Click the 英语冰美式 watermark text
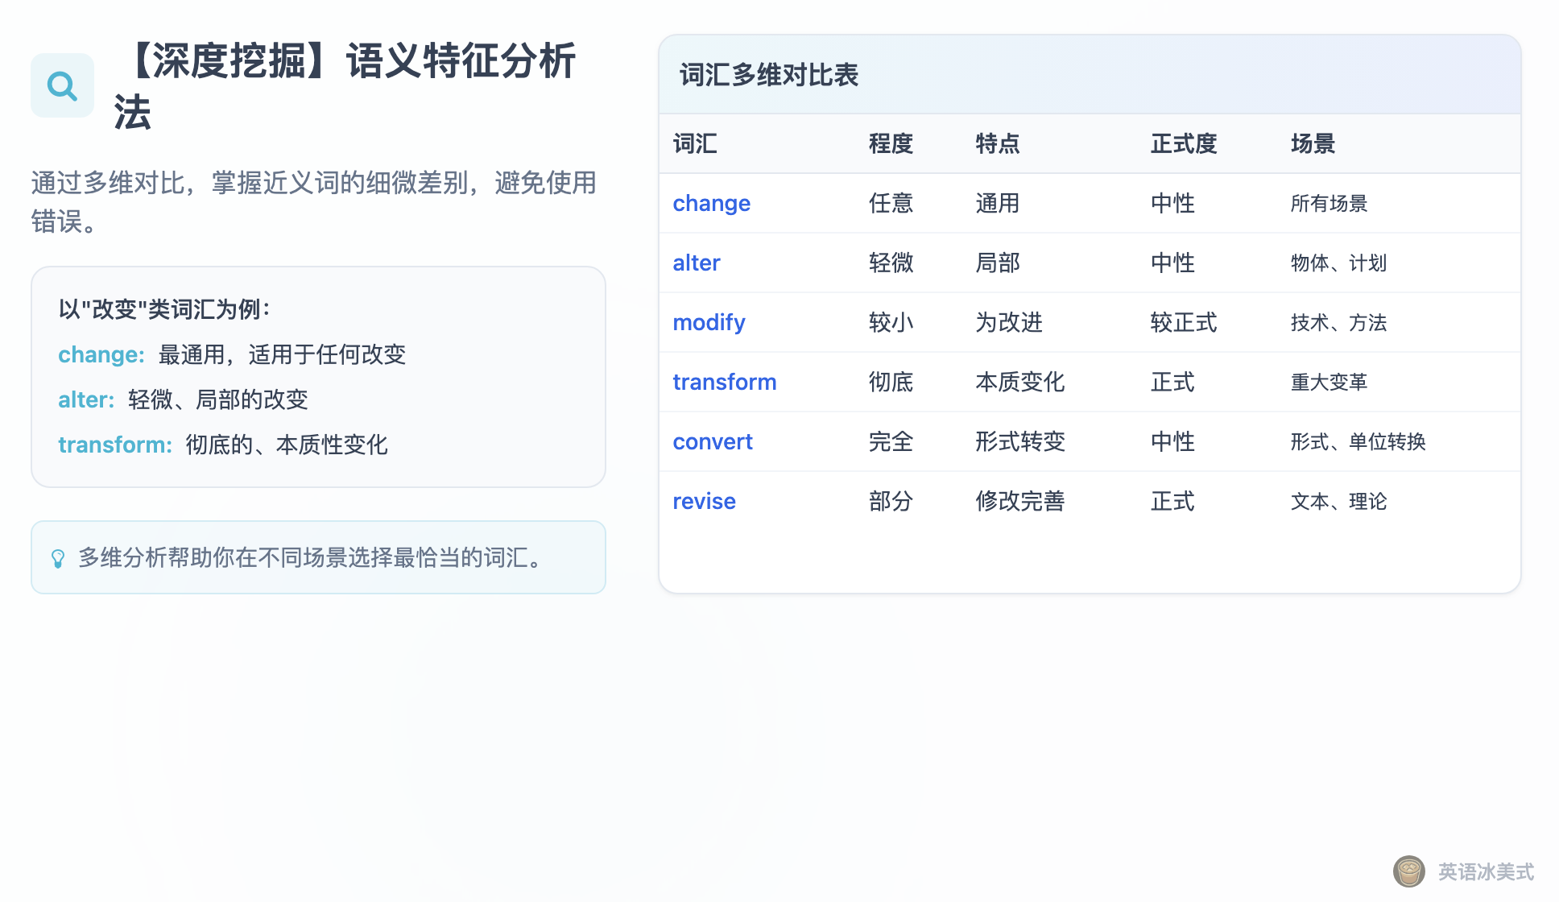This screenshot has width=1559, height=902. (1486, 871)
